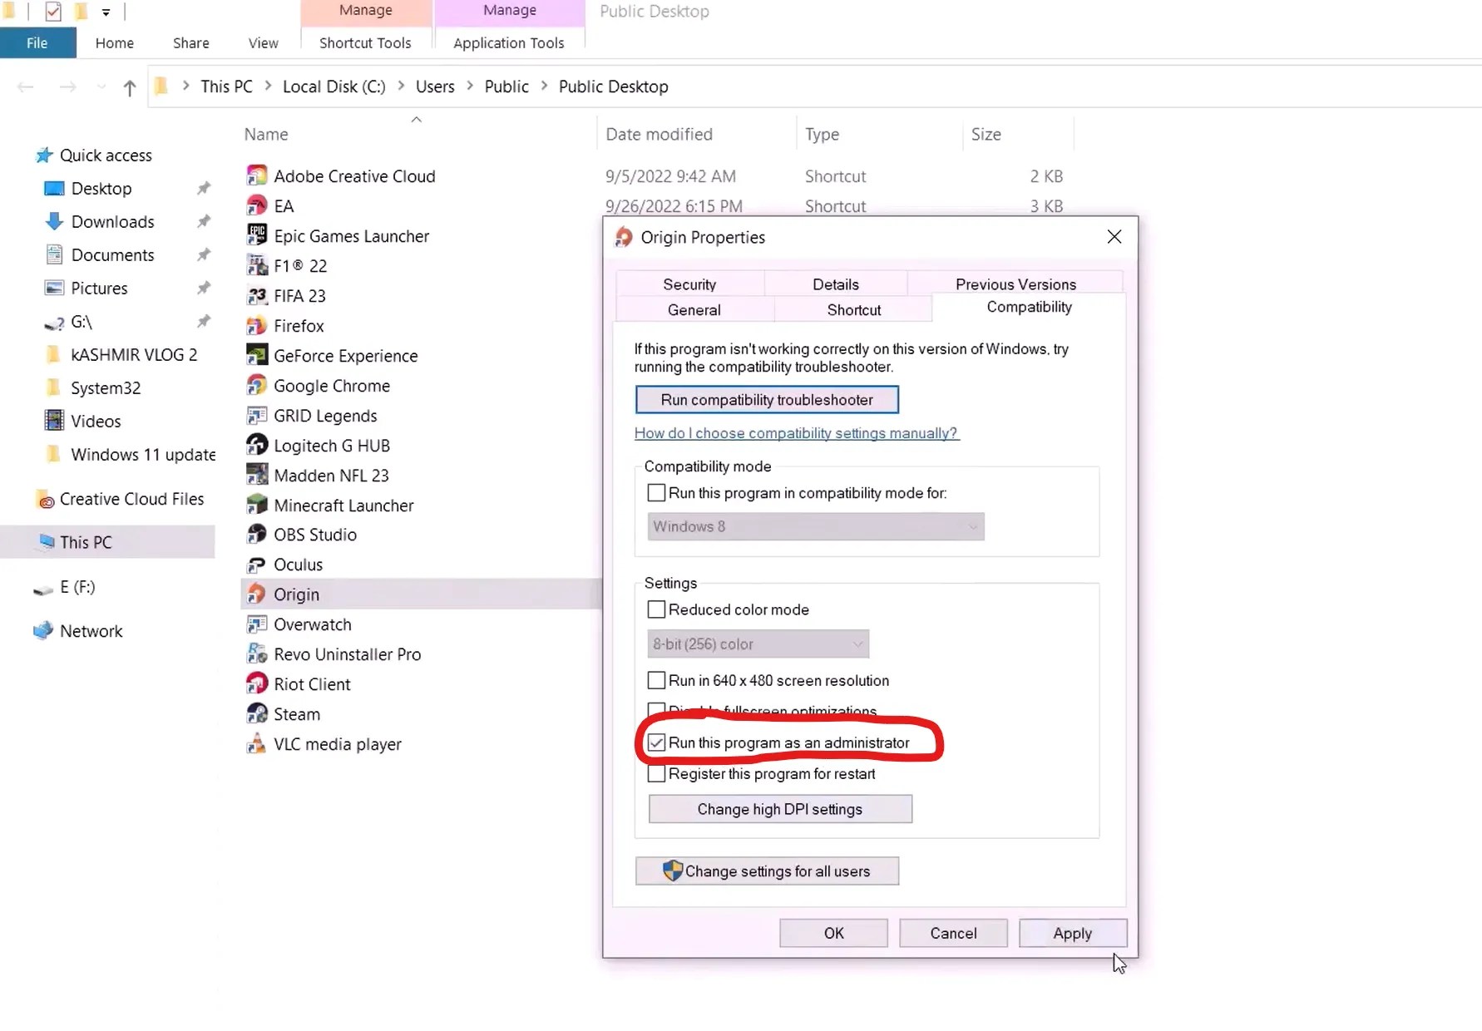Check the Reduced color mode box
1482x1031 pixels.
[656, 609]
